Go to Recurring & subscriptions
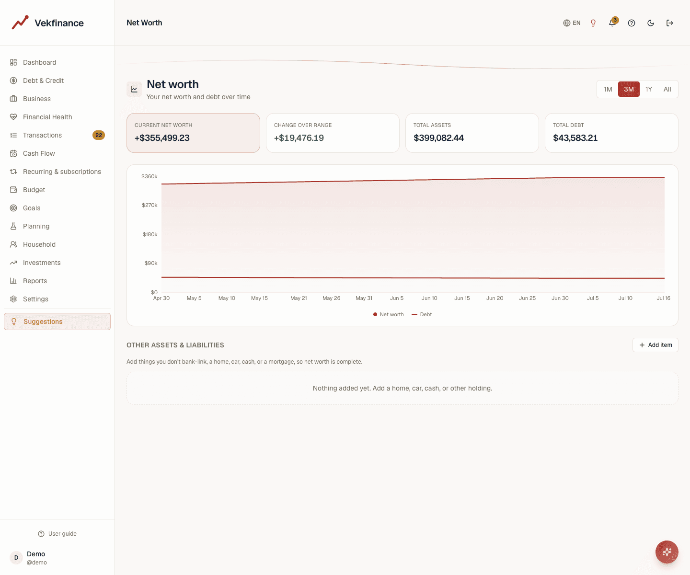 57,172
